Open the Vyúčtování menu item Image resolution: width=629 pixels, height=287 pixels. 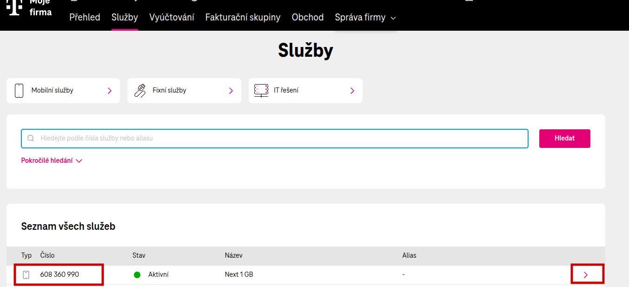pos(172,18)
